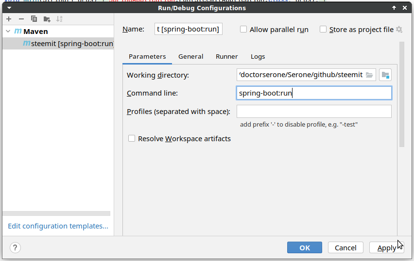This screenshot has height=261, width=414.
Task: Switch to the General tab
Action: coord(190,56)
